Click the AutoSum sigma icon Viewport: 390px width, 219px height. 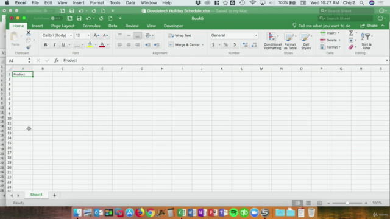pos(351,33)
